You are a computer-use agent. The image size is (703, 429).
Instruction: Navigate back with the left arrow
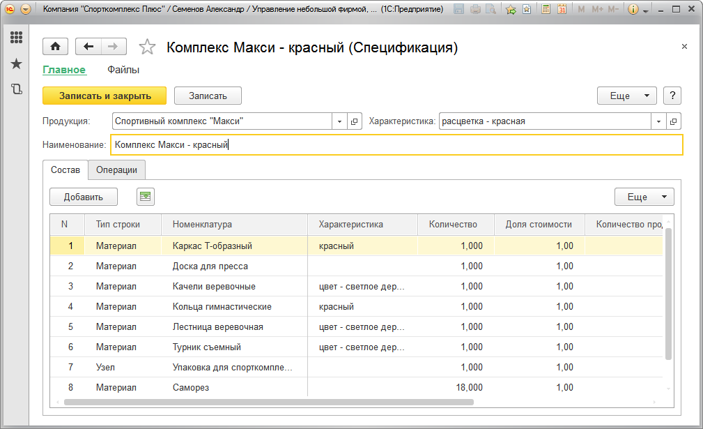click(x=88, y=47)
